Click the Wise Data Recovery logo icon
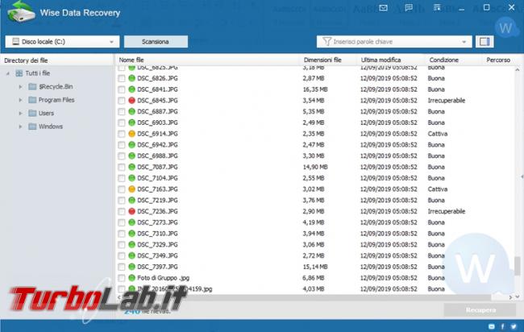Image resolution: width=524 pixels, height=332 pixels. coord(21,12)
